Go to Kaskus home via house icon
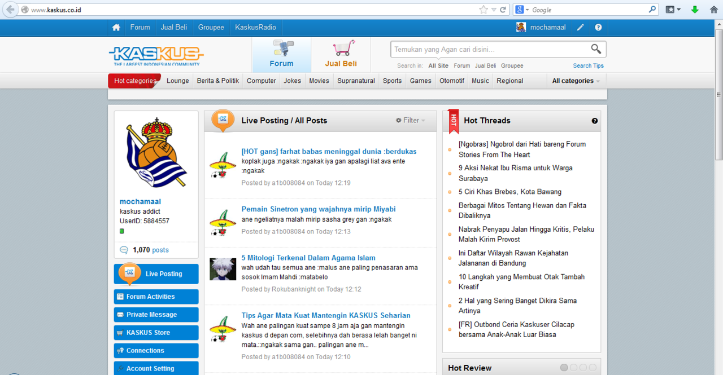The width and height of the screenshot is (723, 375). point(116,28)
